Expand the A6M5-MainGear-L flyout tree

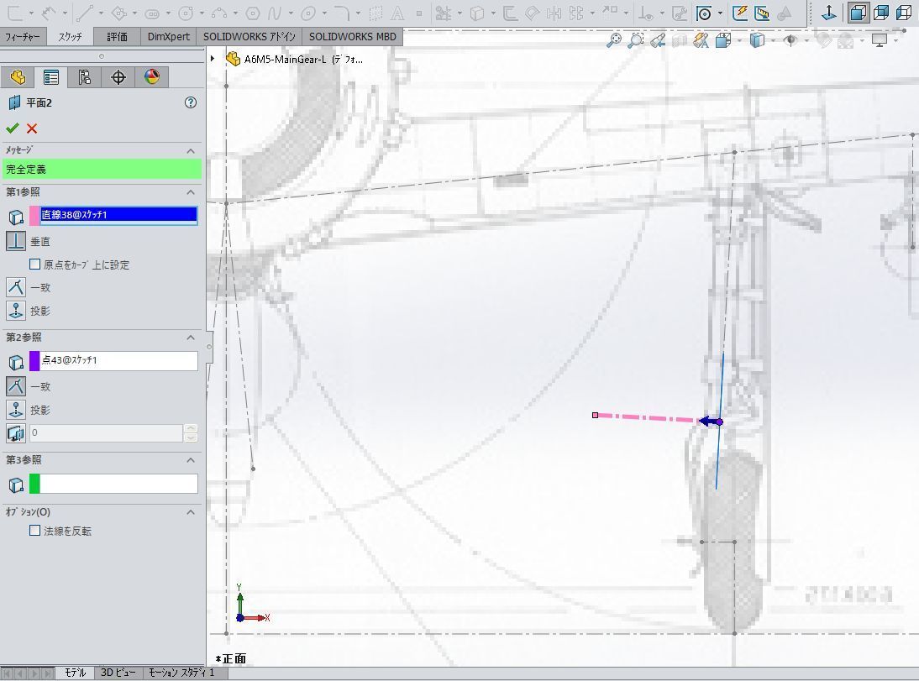point(213,59)
